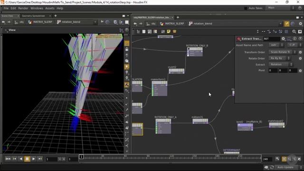Viewport: 304px width, 171px height.
Task: Open the Help menu
Action: pyautogui.click(x=60, y=8)
